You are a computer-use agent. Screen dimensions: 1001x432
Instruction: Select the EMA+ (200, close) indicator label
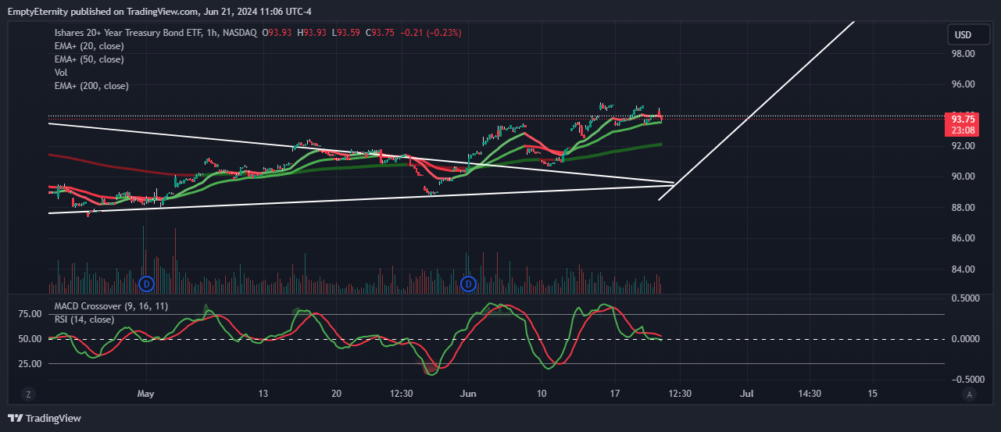click(91, 86)
